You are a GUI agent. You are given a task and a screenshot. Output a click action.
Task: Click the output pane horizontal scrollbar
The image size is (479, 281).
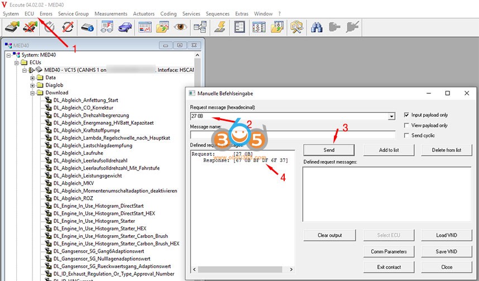tap(240, 269)
